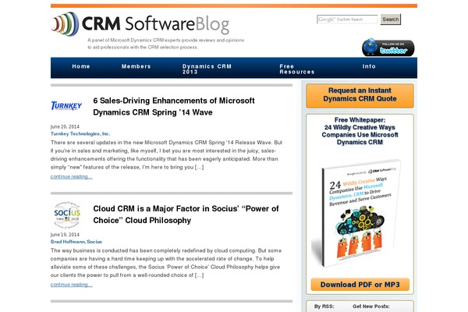This screenshot has height=312, width=468.
Task: Click the Socius company logo
Action: pos(67,214)
